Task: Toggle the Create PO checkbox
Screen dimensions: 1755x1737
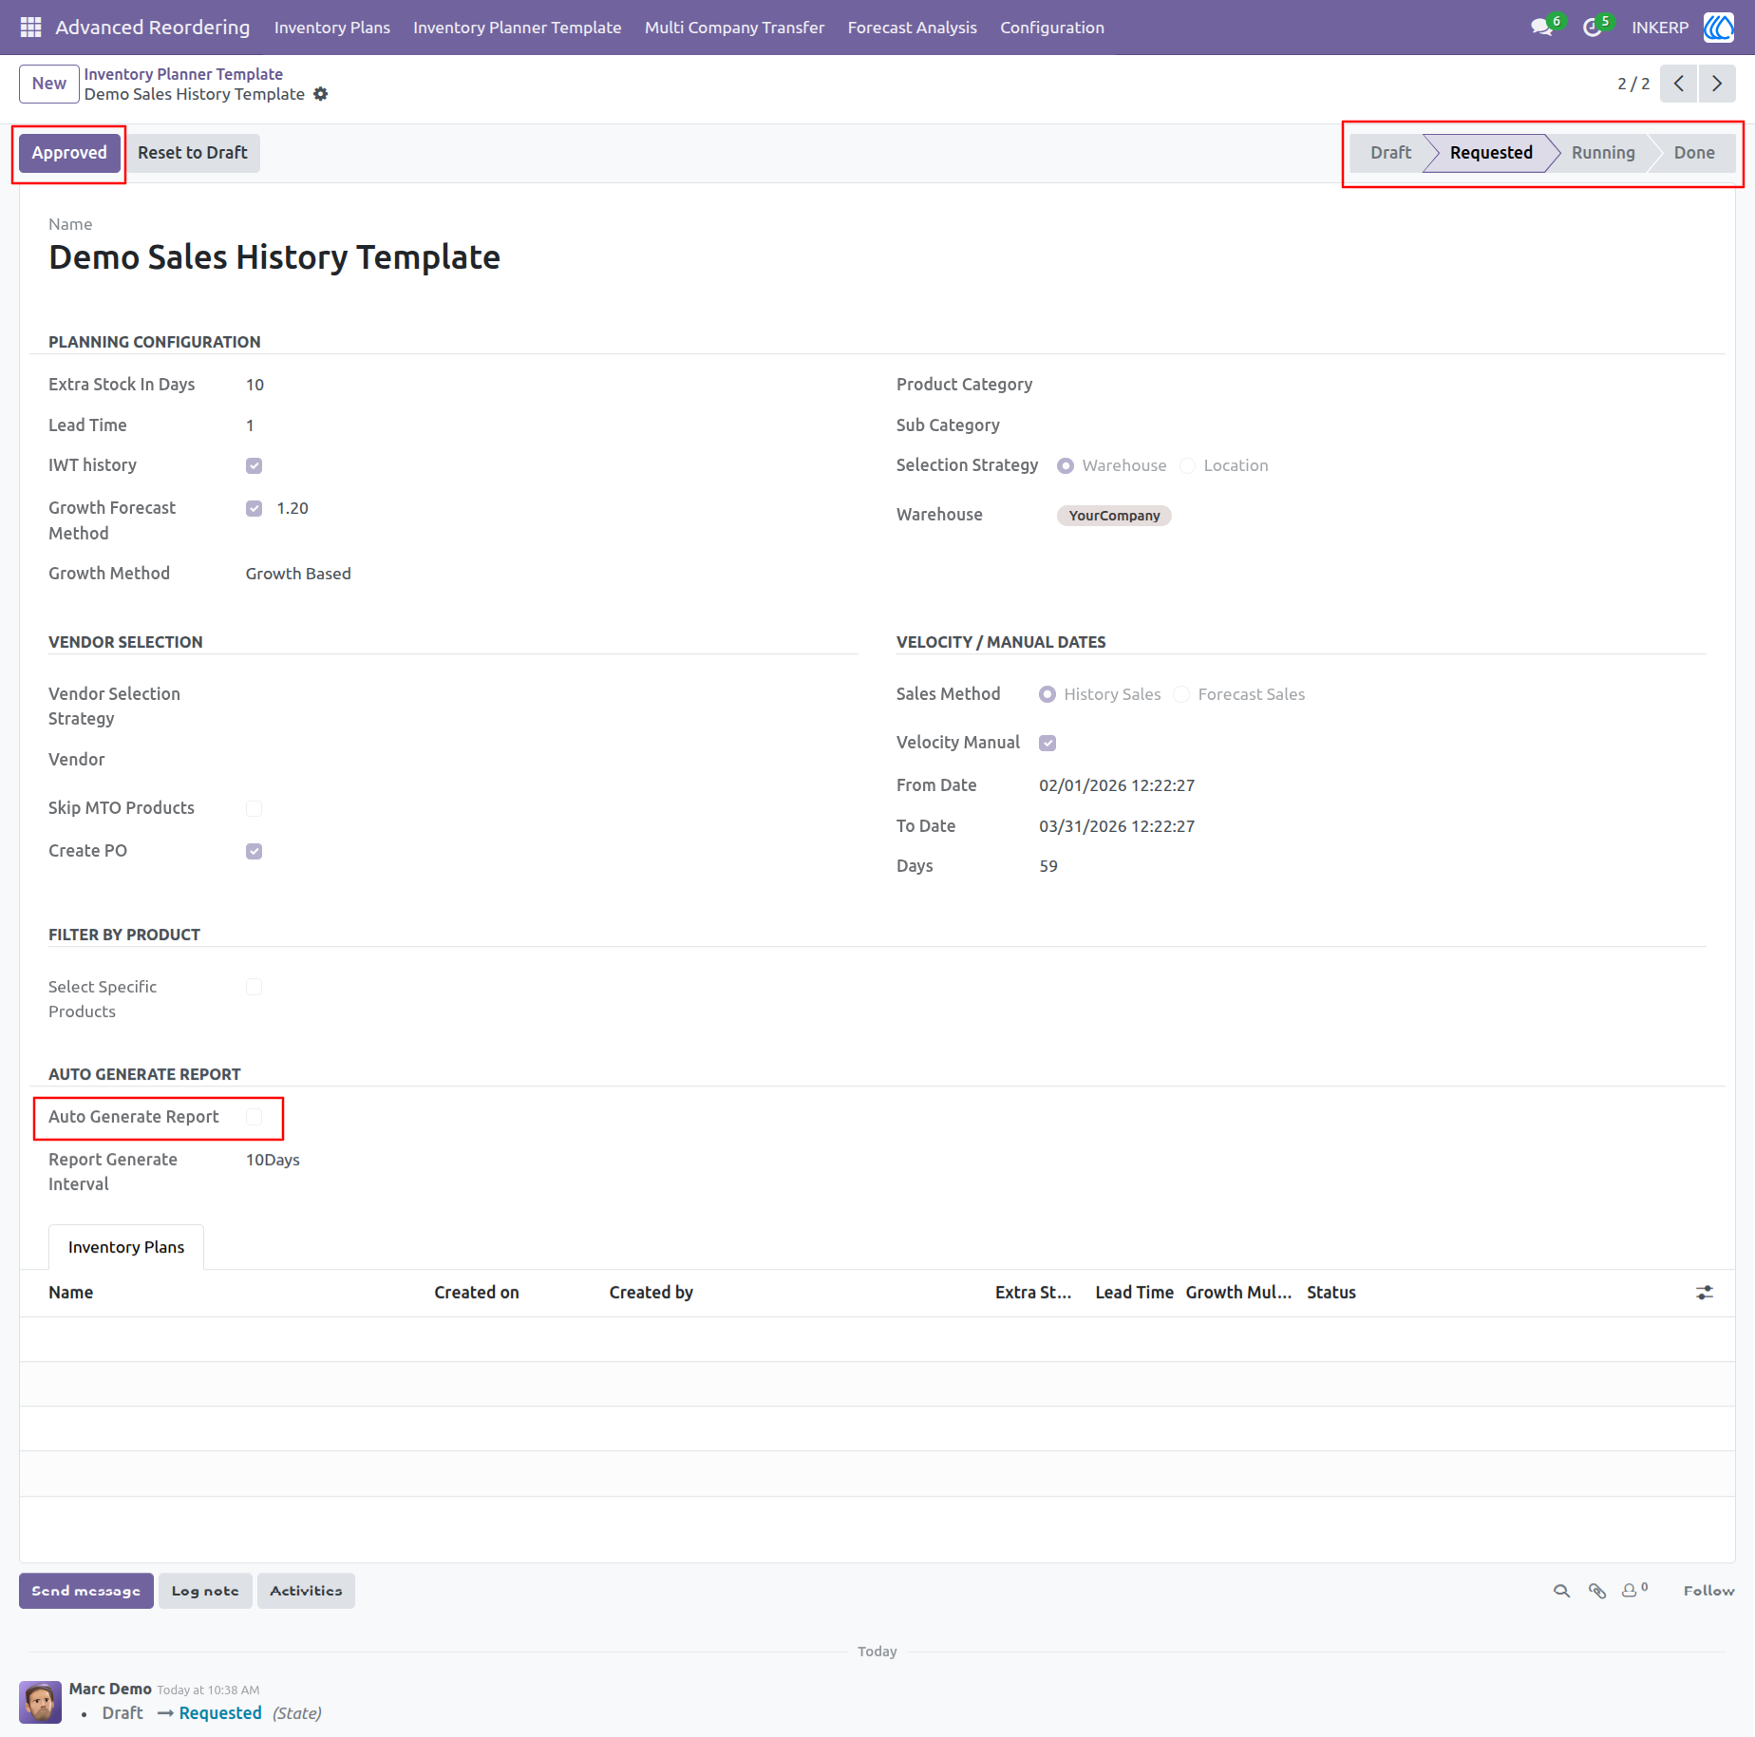Action: (x=254, y=851)
